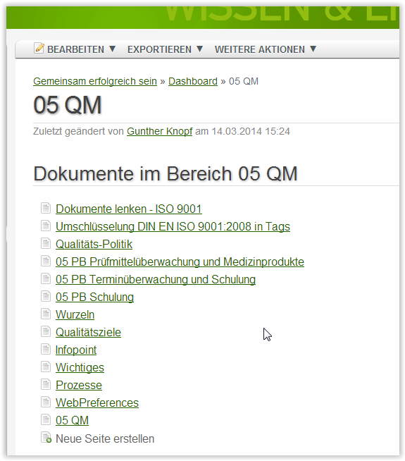The height and width of the screenshot is (461, 405).
Task: Click document icon beside Prozesse
Action: [46, 384]
